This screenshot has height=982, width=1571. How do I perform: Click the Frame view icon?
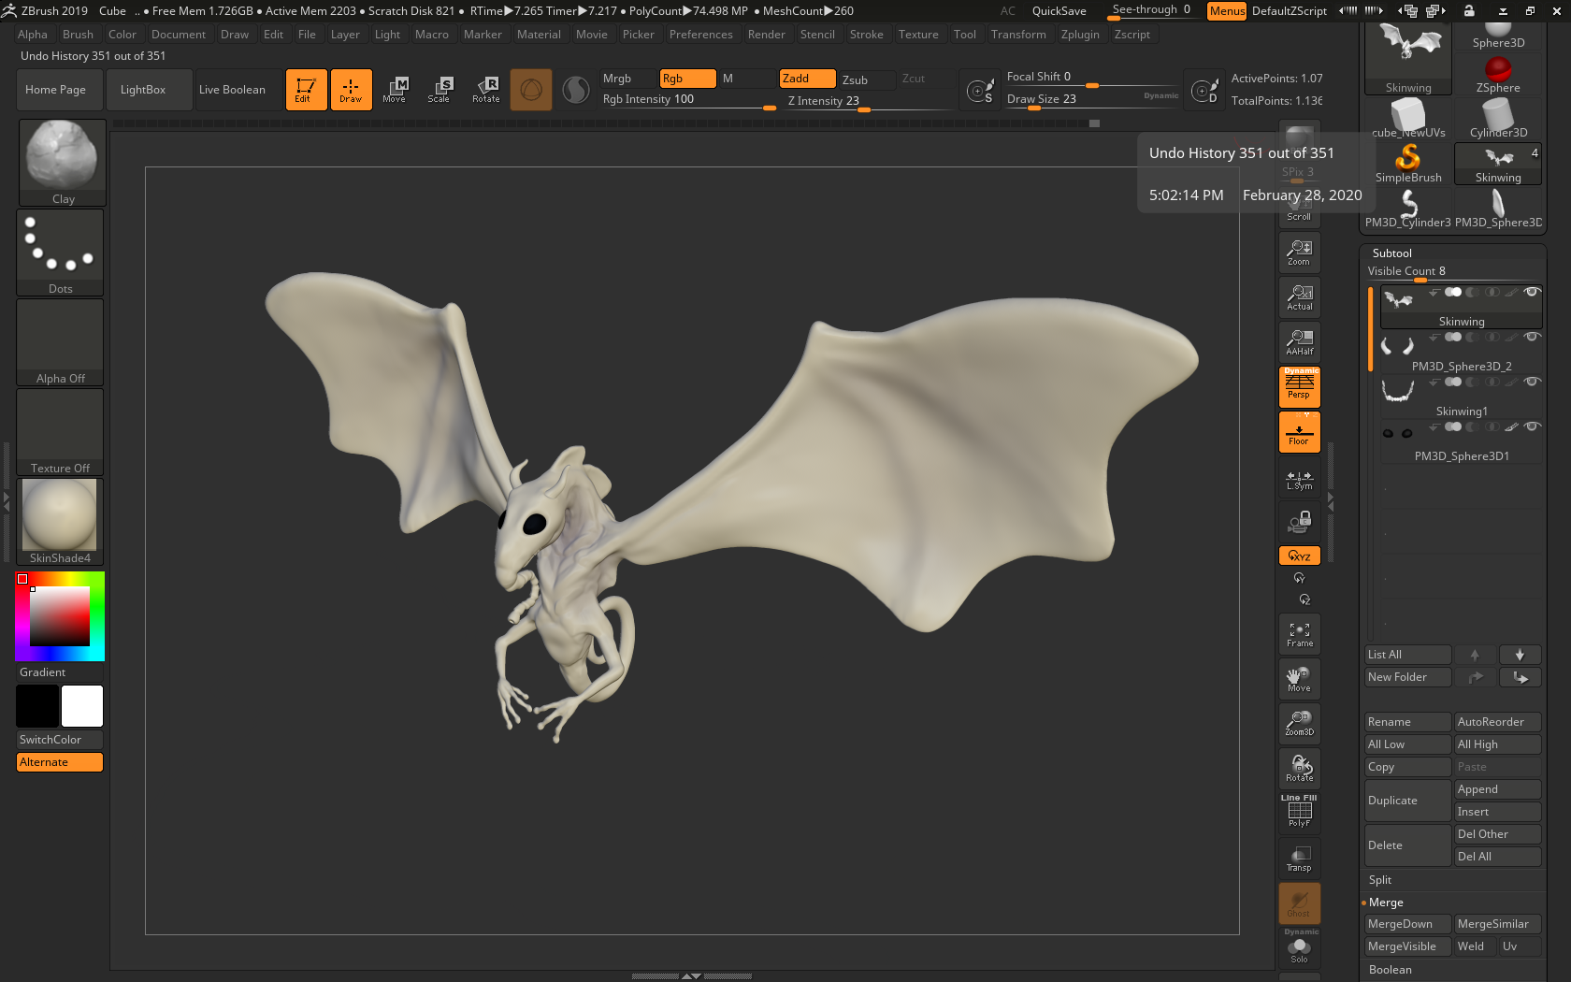[1299, 634]
